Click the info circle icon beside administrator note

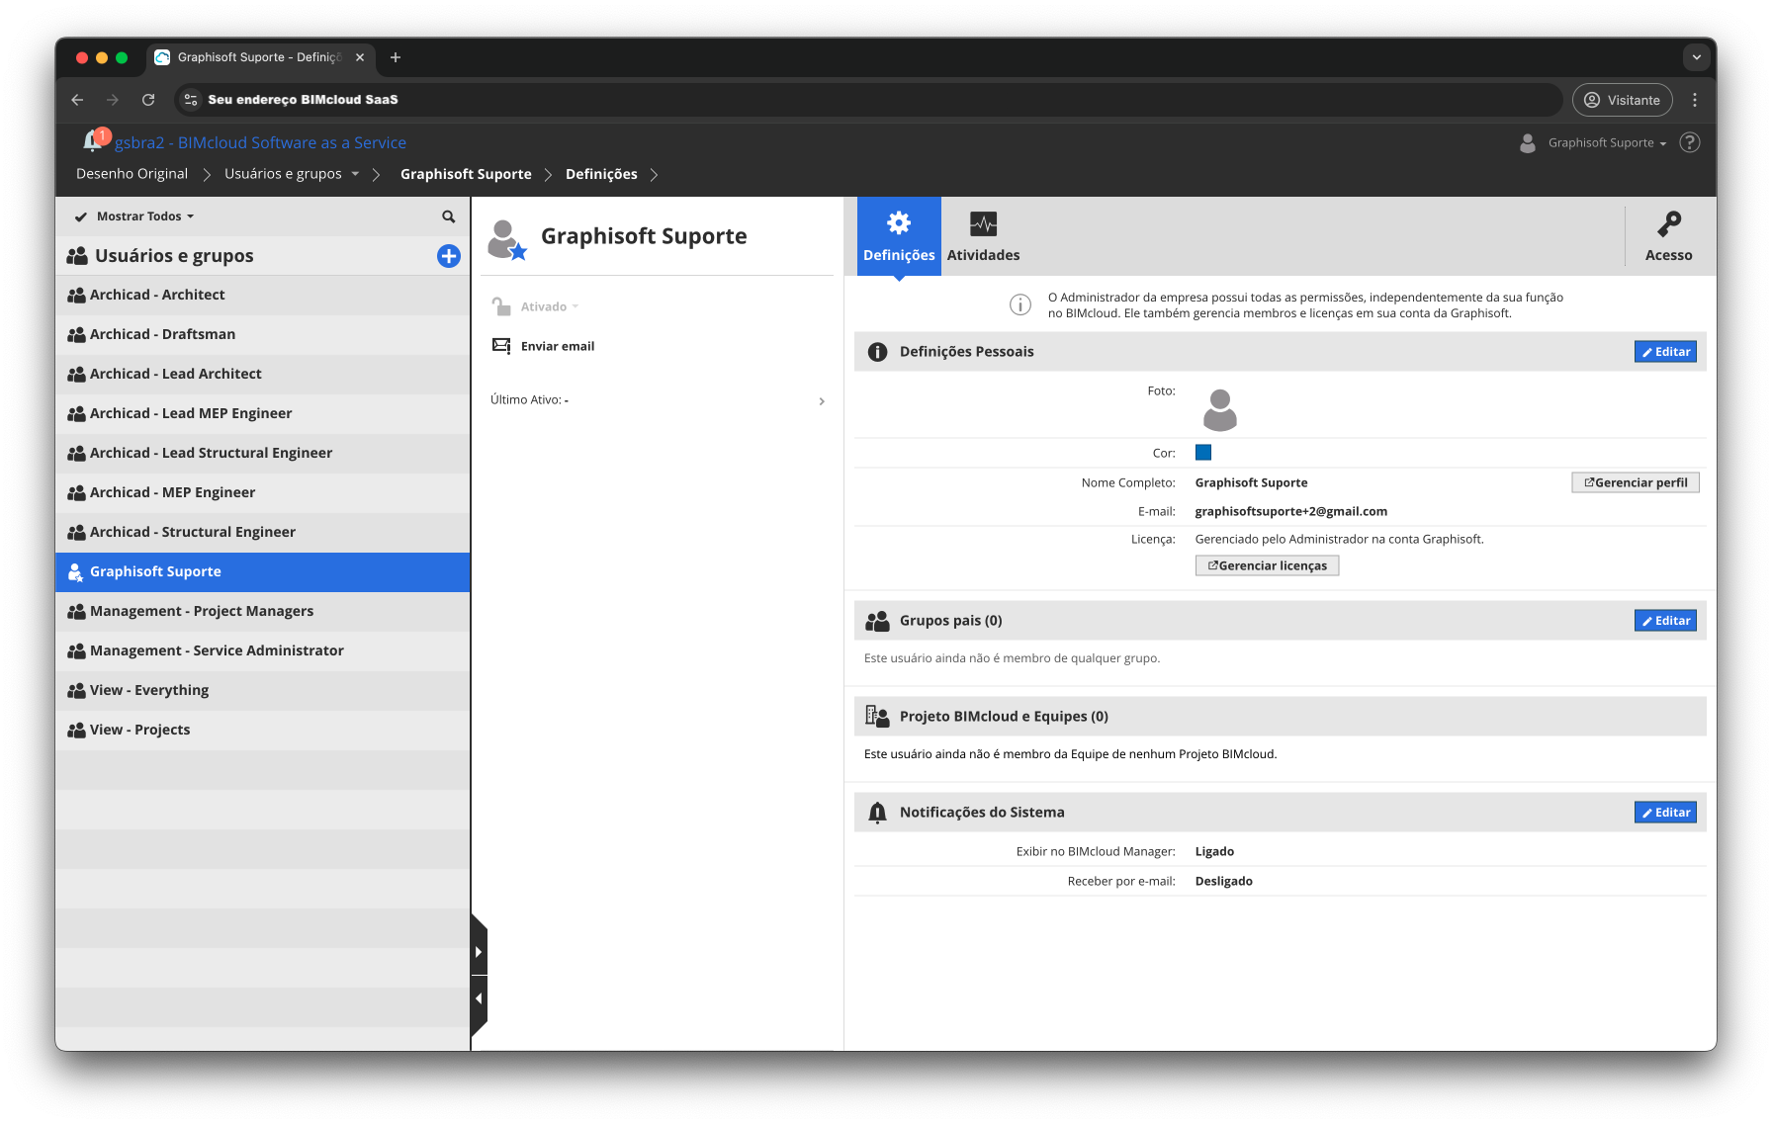click(1020, 304)
